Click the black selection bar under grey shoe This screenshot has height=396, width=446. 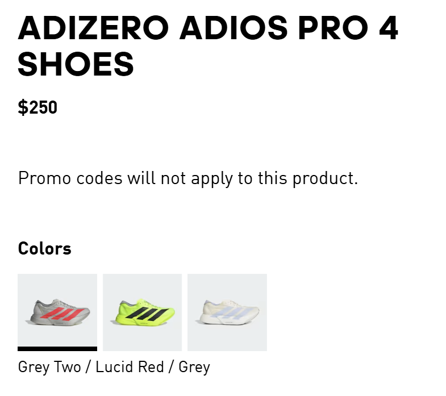tap(57, 349)
